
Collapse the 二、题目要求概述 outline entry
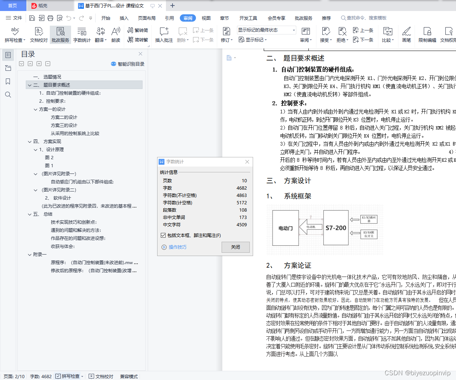tap(29, 85)
